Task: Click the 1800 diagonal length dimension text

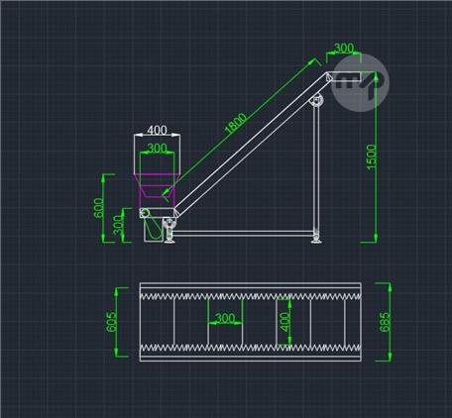Action: 236,123
